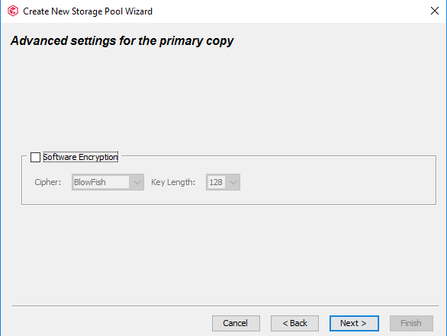
Task: Click empty area inside the encryption group box
Action: (x=336, y=182)
